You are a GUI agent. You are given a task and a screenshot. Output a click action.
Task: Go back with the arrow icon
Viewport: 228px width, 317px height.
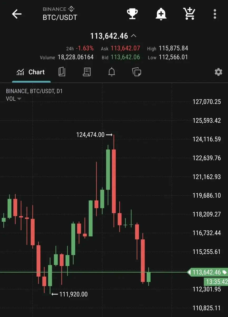pos(17,14)
